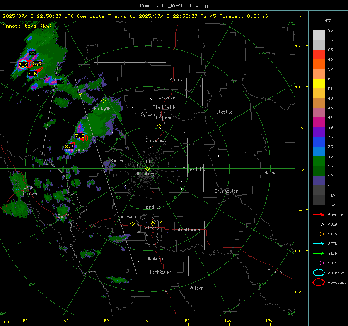Click the Brooks town label
Viewport: 348px width, 326px height.
pyautogui.click(x=275, y=271)
